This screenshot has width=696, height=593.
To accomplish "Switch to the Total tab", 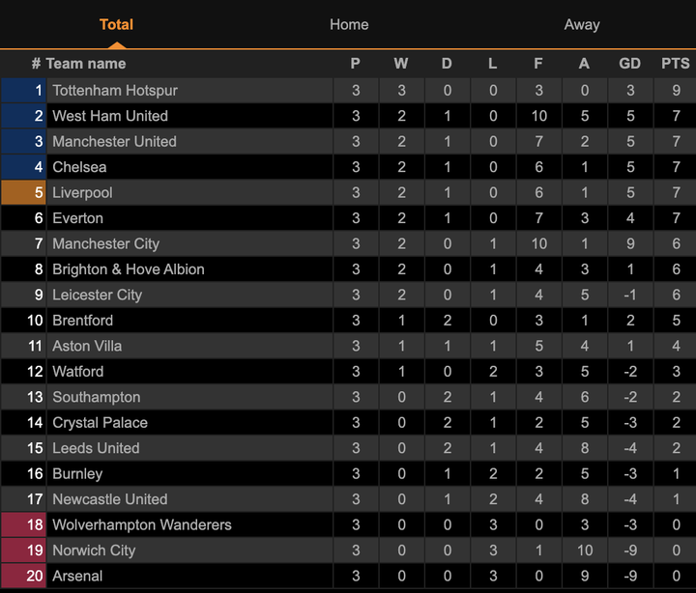I will (116, 24).
